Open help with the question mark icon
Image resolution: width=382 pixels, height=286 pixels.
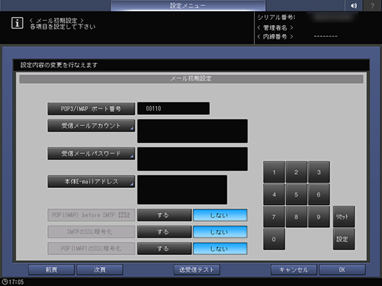372,5
